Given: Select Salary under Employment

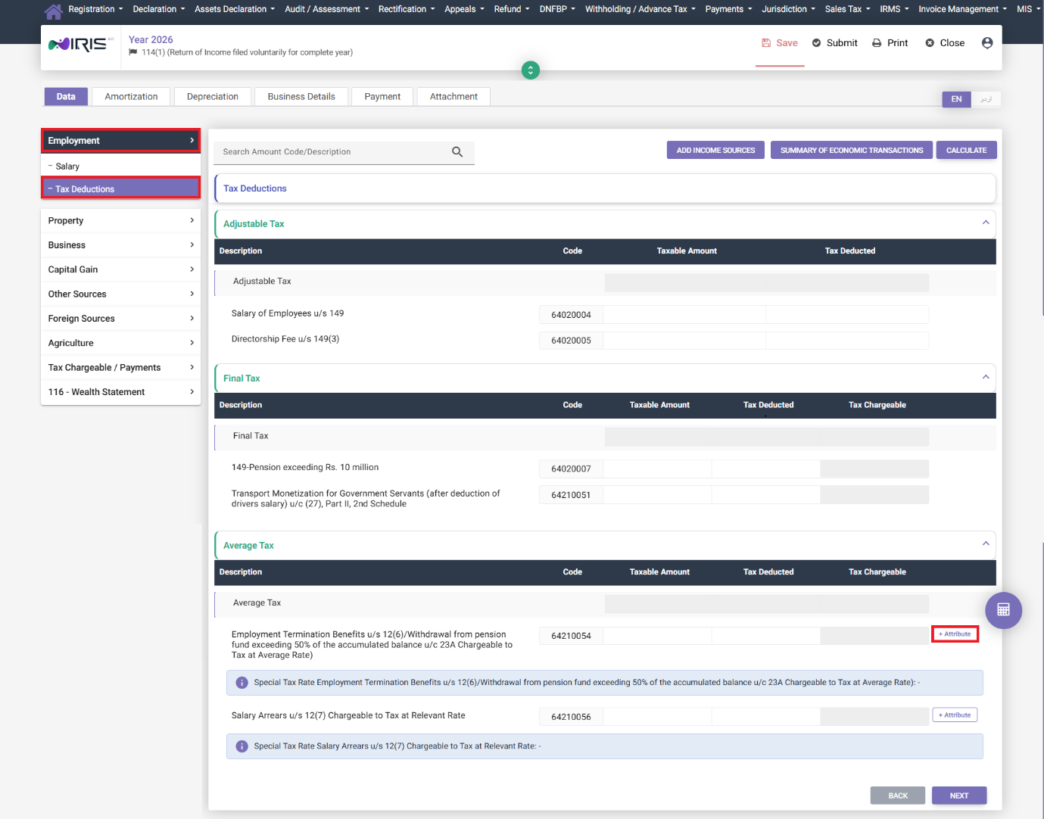Looking at the screenshot, I should (120, 167).
